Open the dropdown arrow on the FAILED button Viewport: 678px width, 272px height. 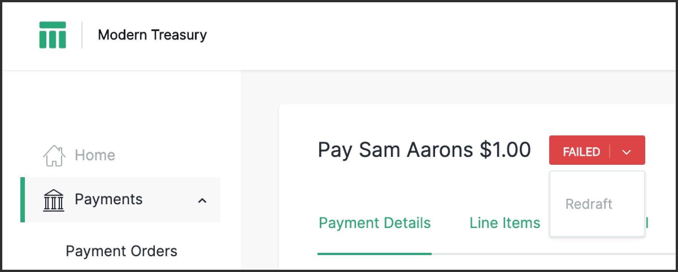click(626, 152)
